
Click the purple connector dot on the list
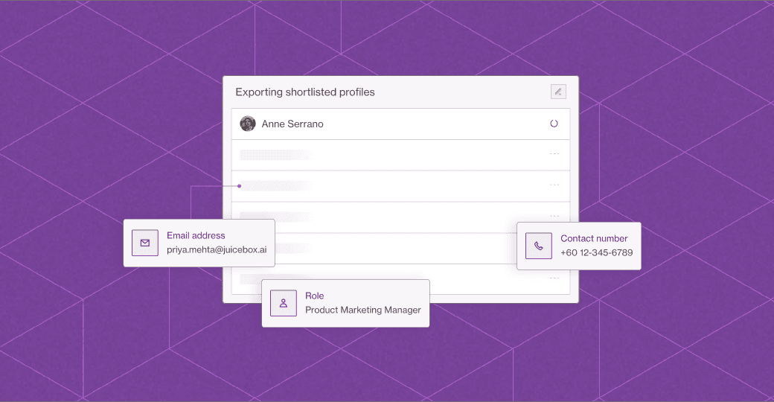pos(239,186)
